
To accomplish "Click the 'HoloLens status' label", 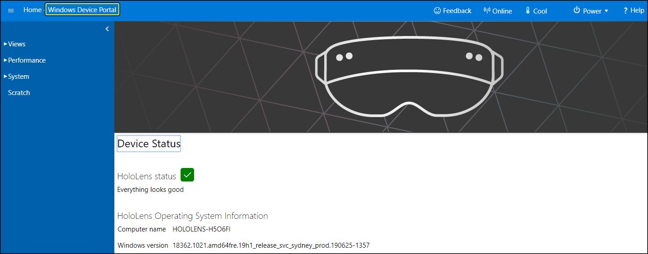I will 147,177.
